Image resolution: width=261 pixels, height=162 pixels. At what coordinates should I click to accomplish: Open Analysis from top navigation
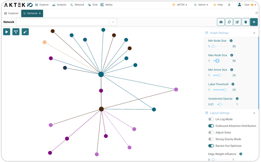[x=59, y=5]
